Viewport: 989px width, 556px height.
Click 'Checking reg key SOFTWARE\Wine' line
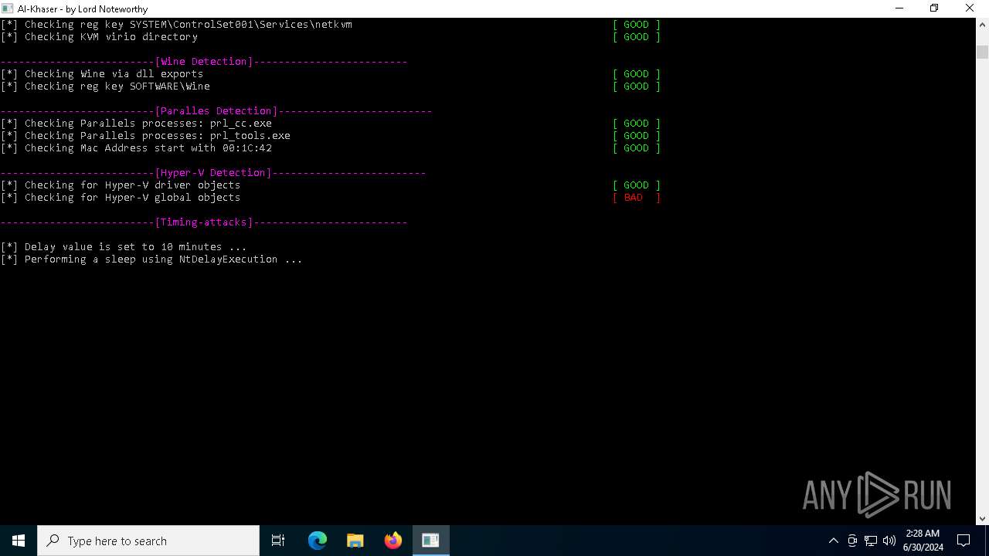tap(105, 86)
